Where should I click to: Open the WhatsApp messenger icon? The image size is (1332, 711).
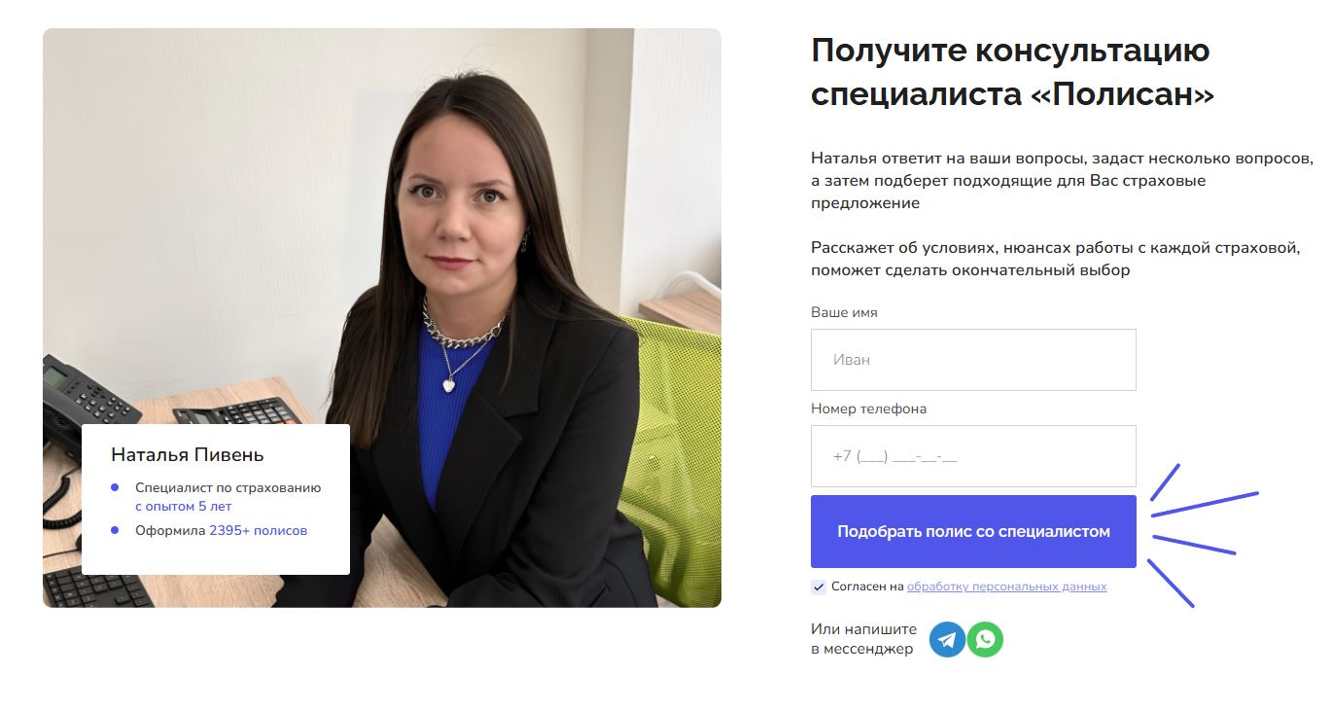click(986, 640)
